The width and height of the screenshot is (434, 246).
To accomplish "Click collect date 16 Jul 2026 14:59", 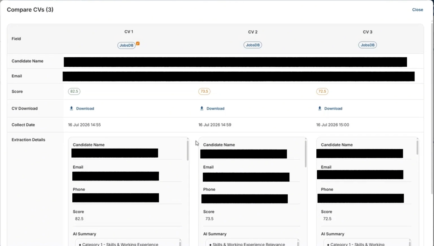I will (x=215, y=125).
